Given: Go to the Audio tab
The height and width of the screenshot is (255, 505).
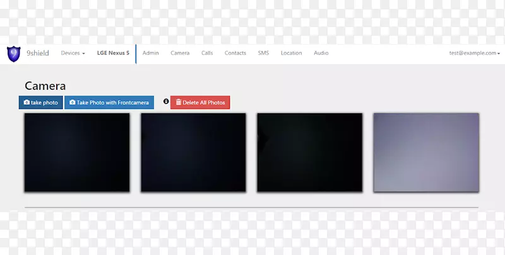Looking at the screenshot, I should click(x=321, y=54).
